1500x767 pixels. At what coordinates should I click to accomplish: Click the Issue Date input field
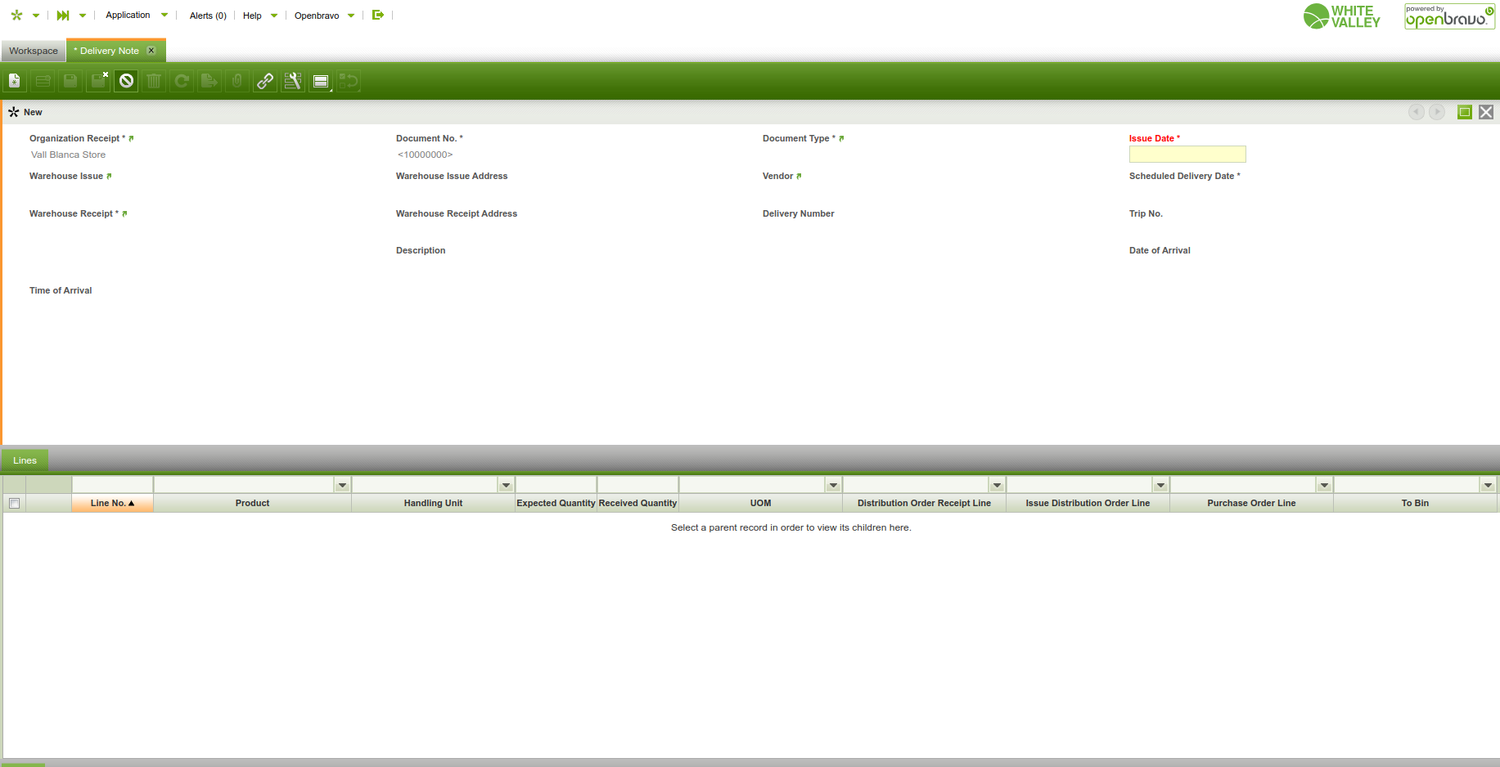click(x=1187, y=155)
